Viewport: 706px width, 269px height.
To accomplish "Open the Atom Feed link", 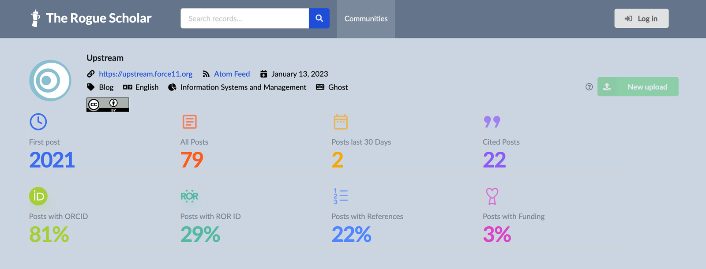I will [232, 74].
